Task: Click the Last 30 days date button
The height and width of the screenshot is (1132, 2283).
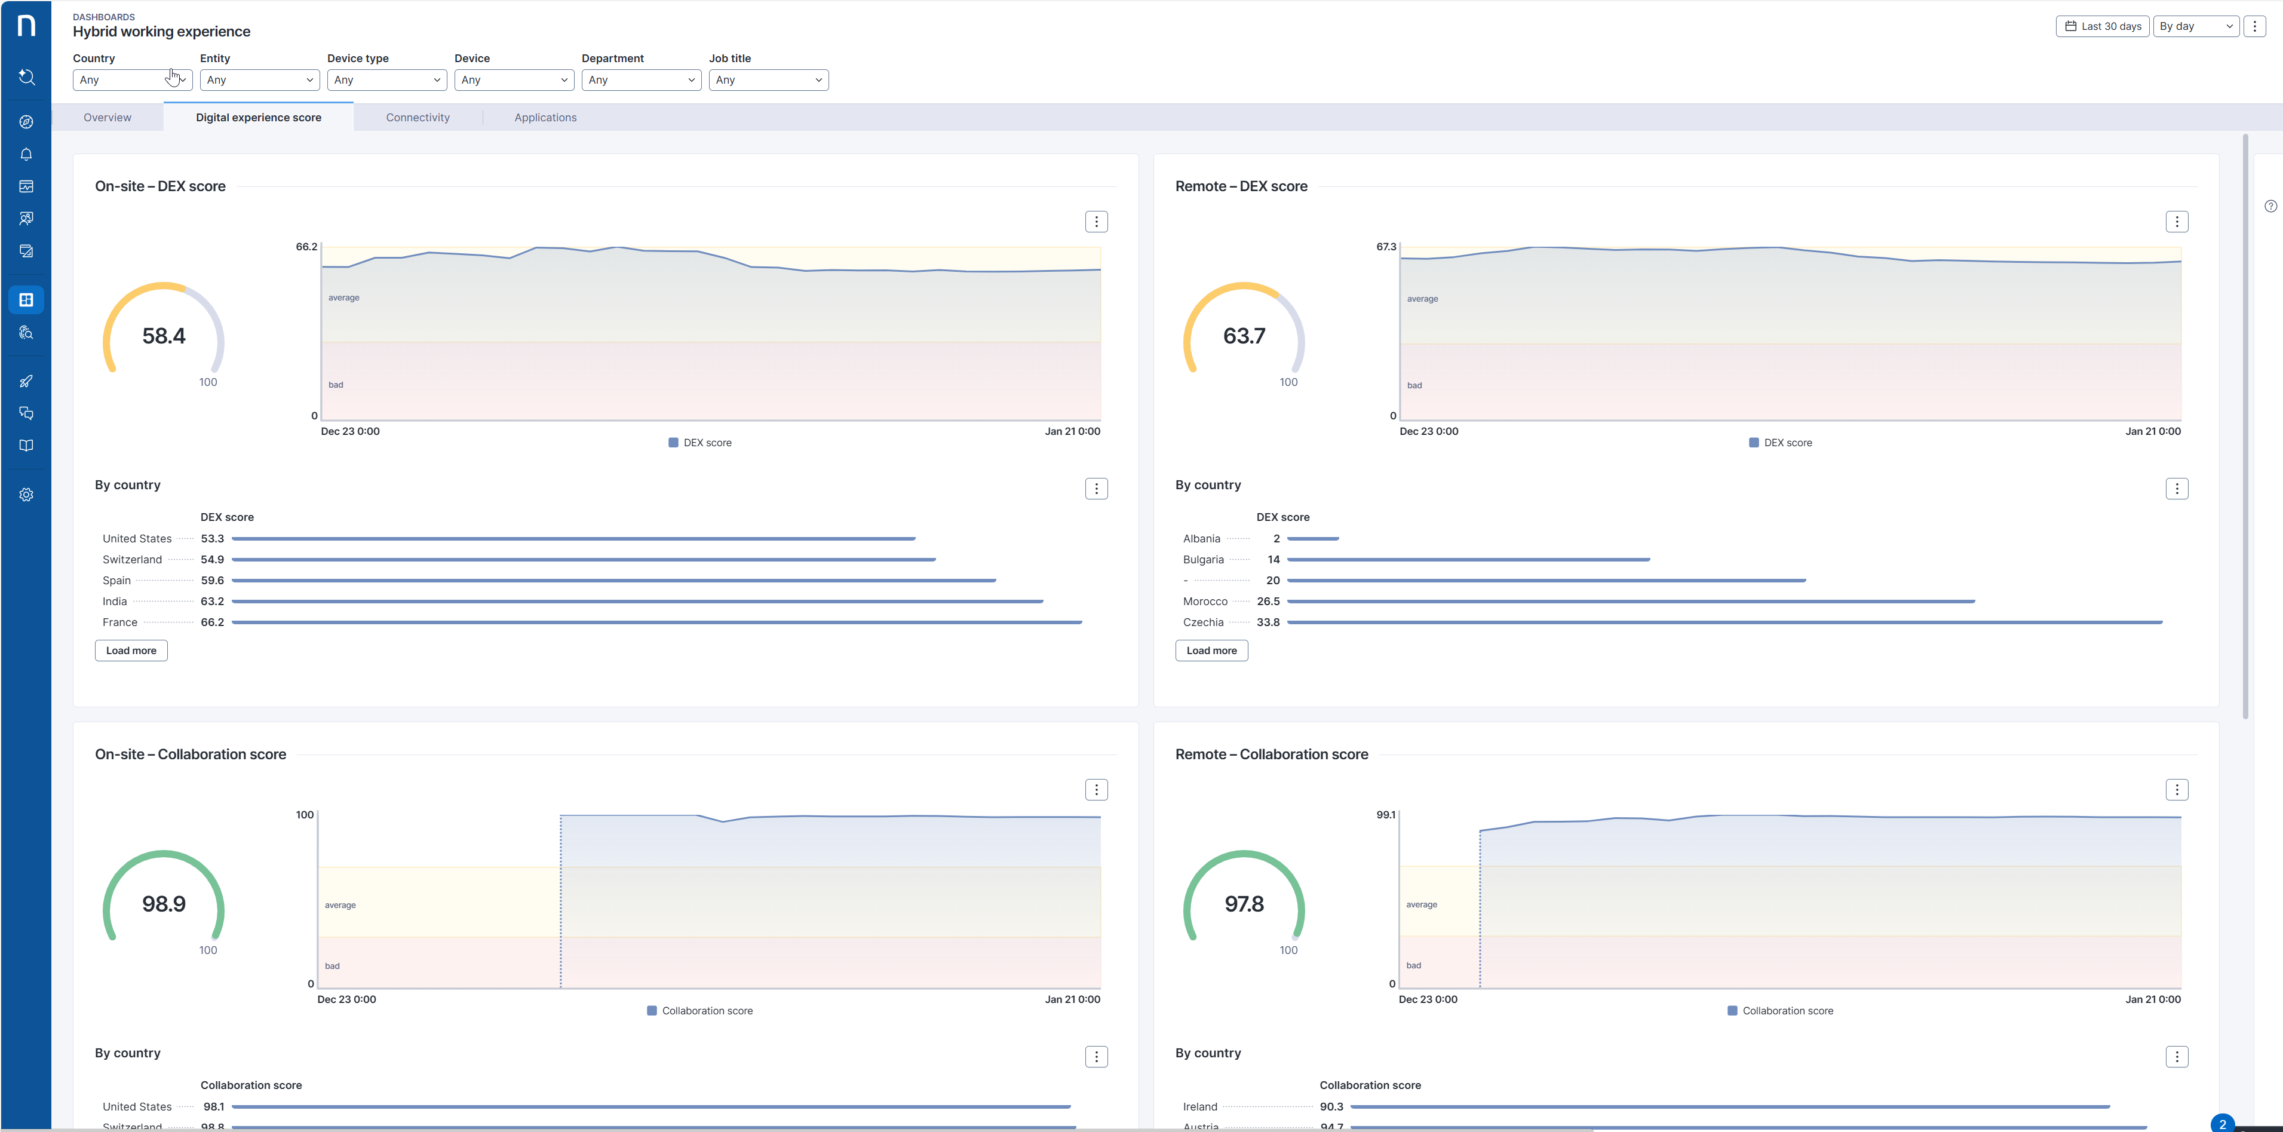Action: coord(2102,27)
